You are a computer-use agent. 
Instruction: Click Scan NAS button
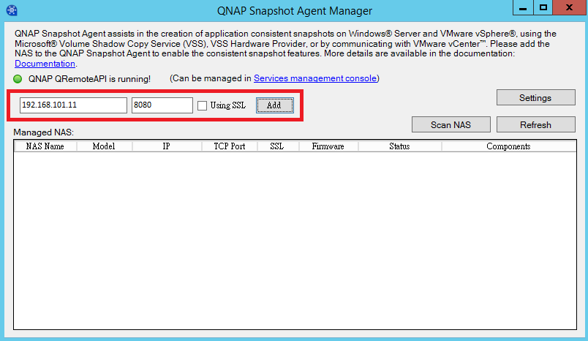(x=451, y=124)
